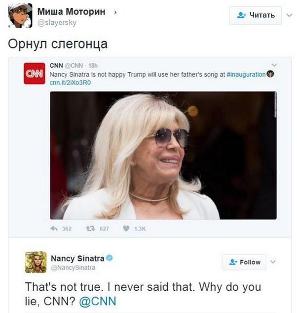This screenshot has width=297, height=313.
Task: Open the cnn.it/2iXo3R0 link
Action: tap(71, 82)
